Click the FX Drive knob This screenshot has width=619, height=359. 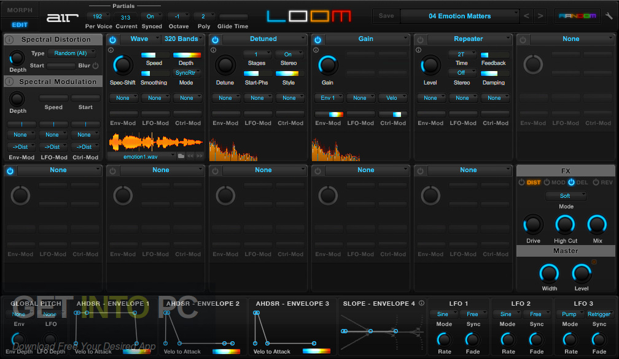(533, 225)
